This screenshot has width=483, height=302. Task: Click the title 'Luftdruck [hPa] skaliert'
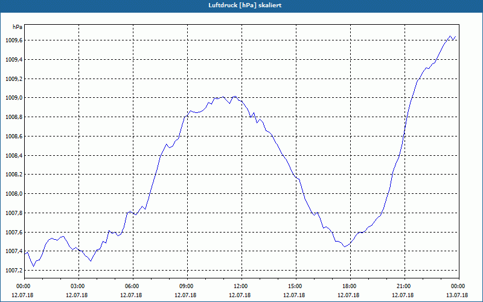[x=245, y=5]
